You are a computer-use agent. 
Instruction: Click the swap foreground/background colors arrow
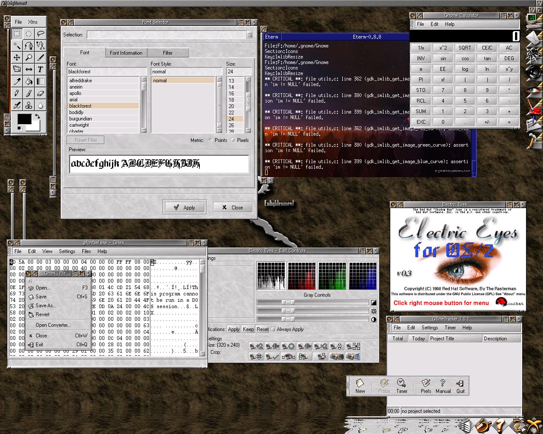(37, 116)
